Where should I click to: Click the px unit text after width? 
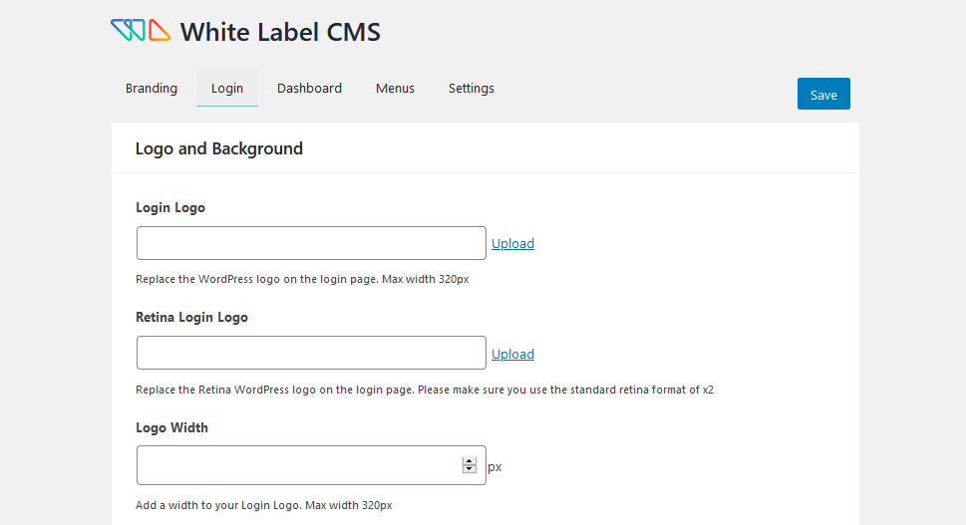coord(494,467)
